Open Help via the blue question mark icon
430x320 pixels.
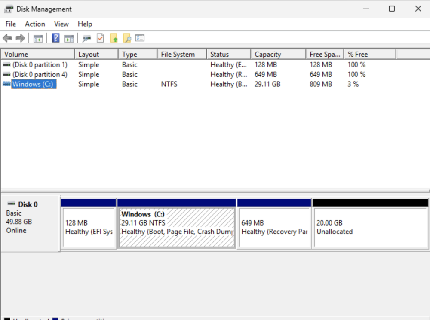[55, 38]
